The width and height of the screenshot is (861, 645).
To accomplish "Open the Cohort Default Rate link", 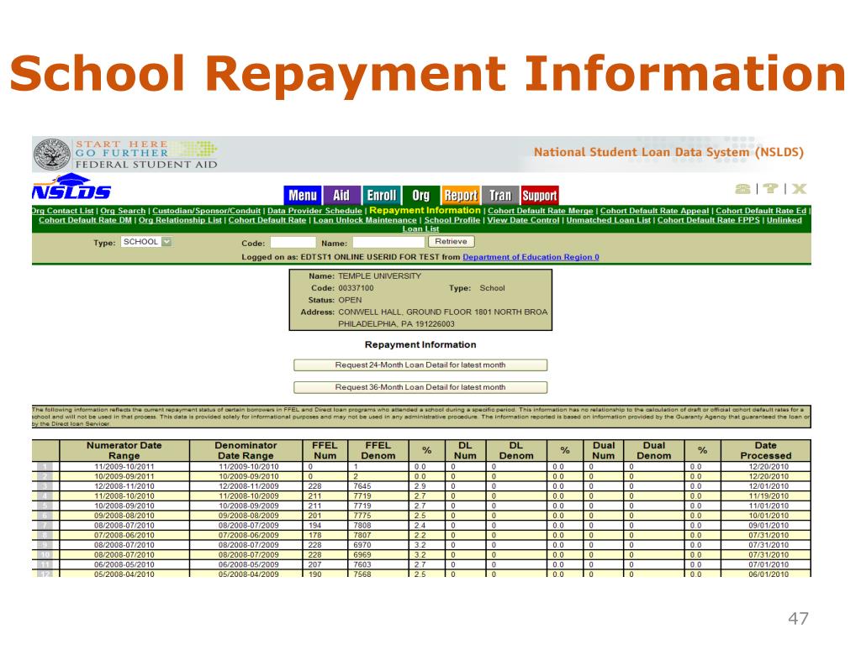I will (267, 220).
